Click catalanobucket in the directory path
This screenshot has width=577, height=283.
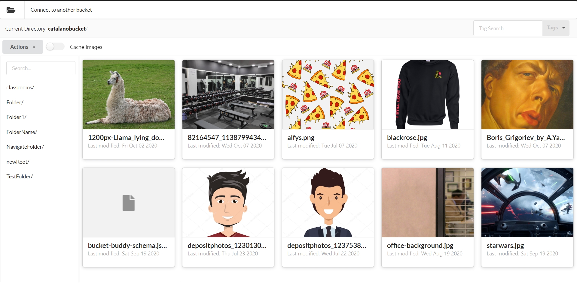67,29
